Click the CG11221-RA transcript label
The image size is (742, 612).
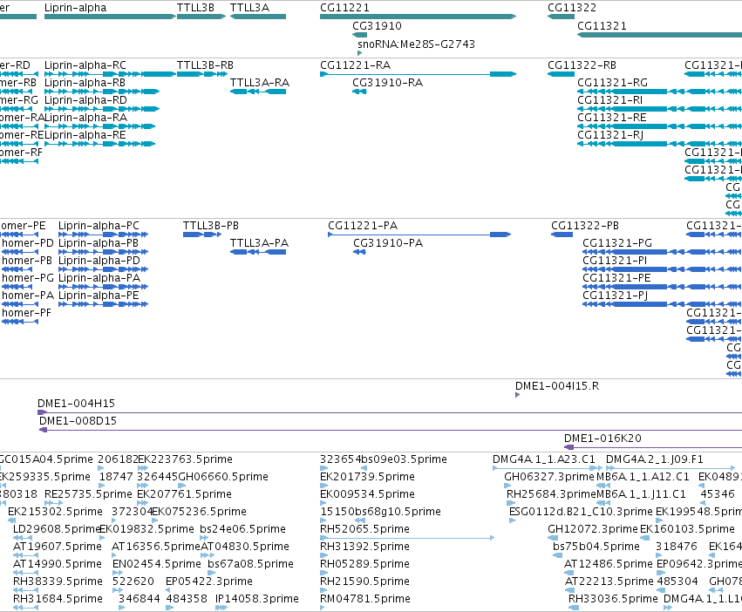coord(355,65)
